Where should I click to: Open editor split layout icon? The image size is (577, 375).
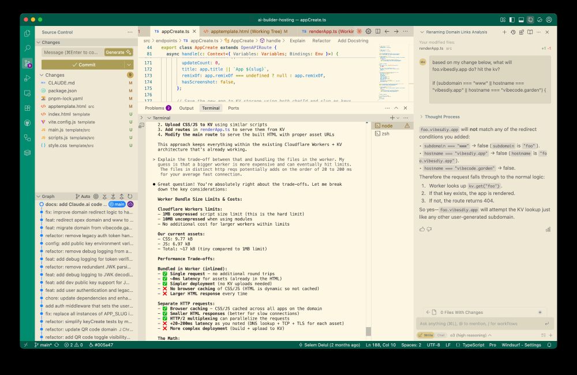377,31
